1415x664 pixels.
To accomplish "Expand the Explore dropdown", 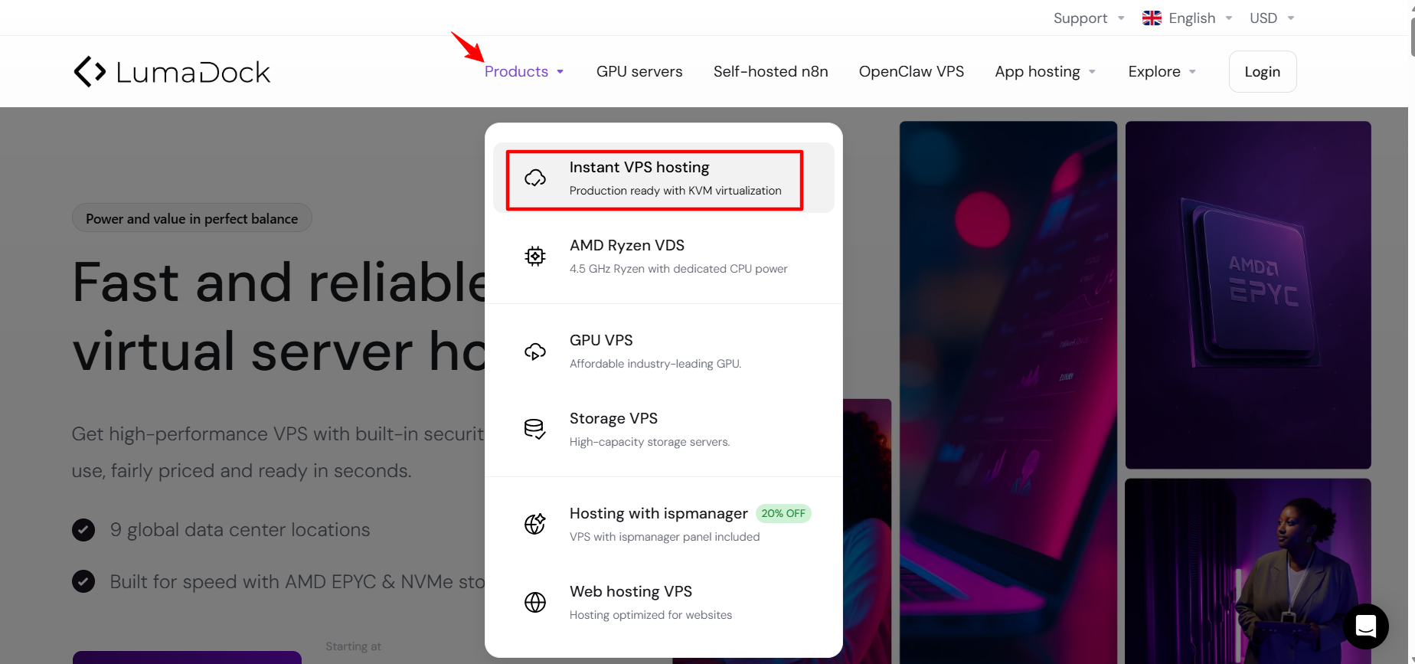I will [1162, 71].
